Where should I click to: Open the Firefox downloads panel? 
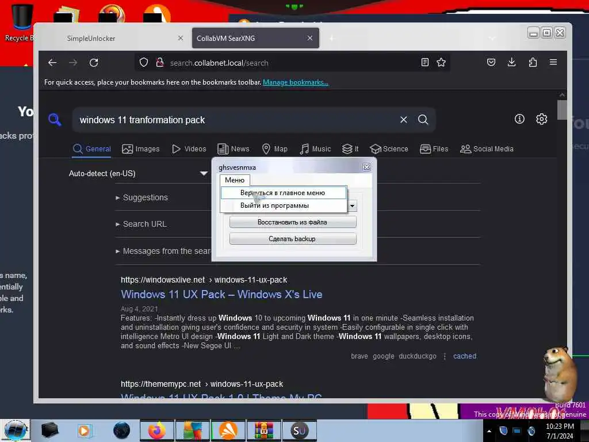click(x=511, y=62)
